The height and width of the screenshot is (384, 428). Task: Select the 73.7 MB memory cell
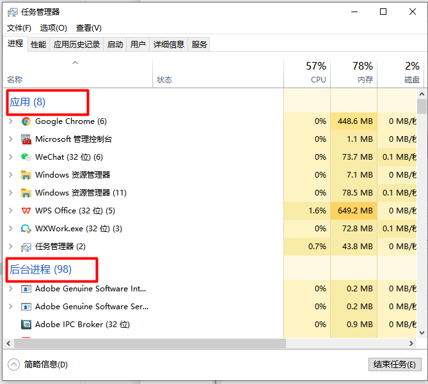(354, 157)
